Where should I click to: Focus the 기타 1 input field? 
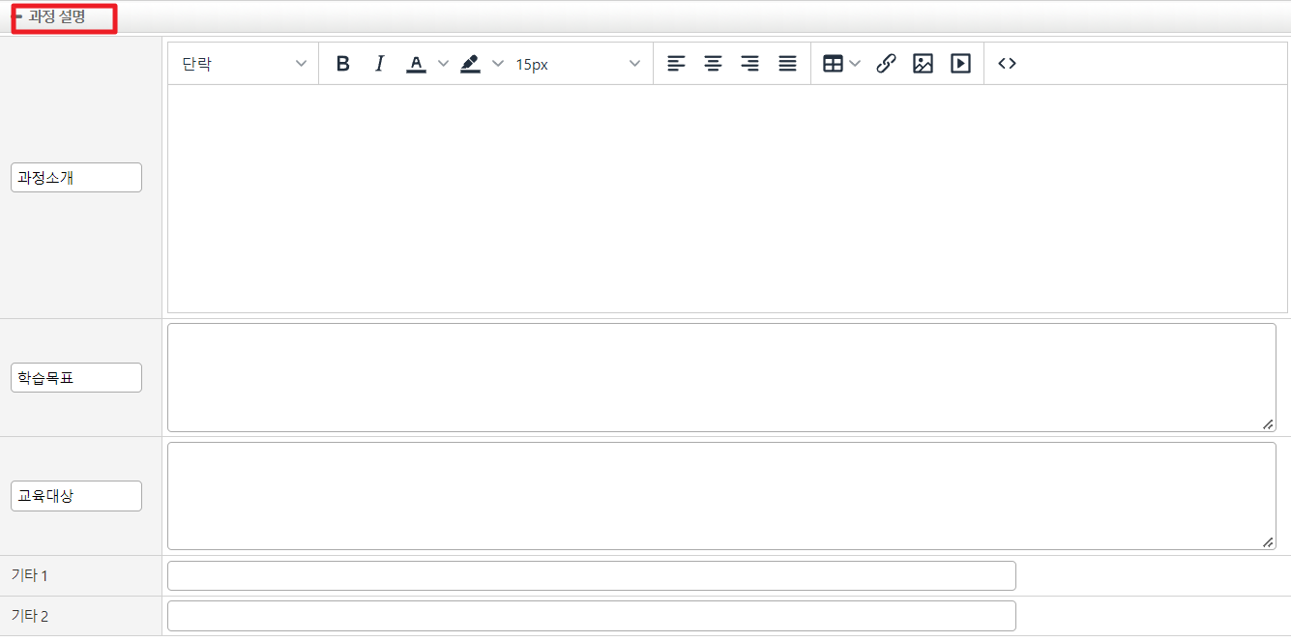pyautogui.click(x=591, y=575)
